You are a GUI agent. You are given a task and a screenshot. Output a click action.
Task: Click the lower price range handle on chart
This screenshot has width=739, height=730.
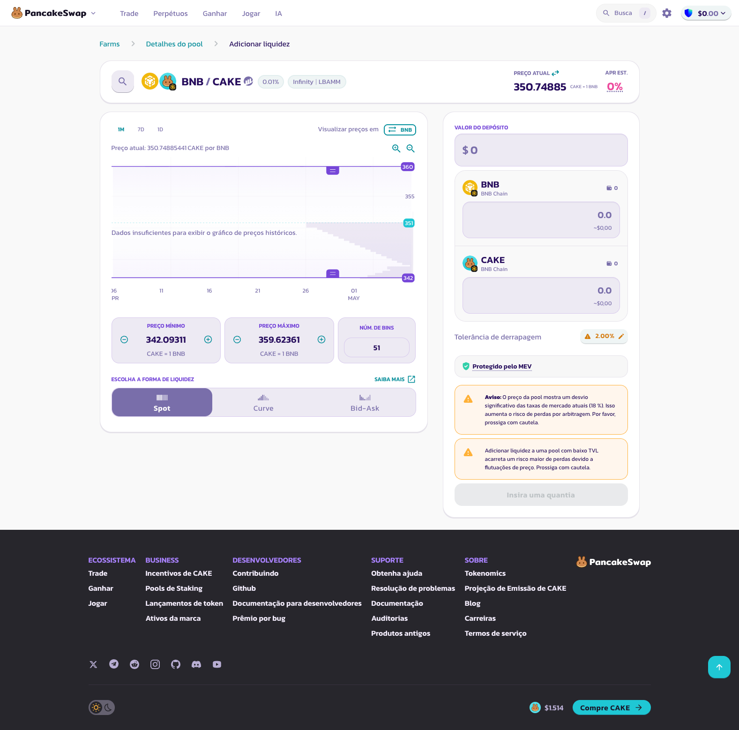tap(333, 274)
